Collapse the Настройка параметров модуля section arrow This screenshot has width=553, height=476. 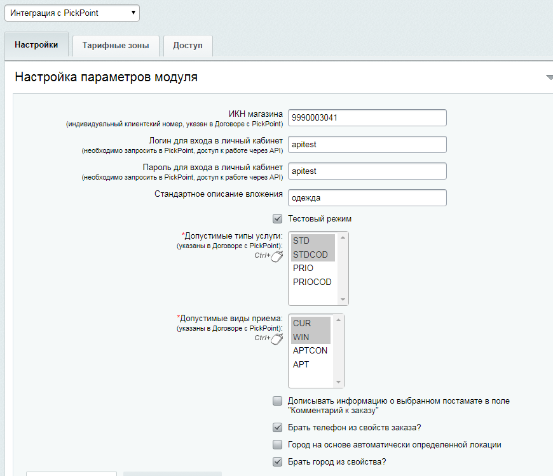[x=549, y=77]
